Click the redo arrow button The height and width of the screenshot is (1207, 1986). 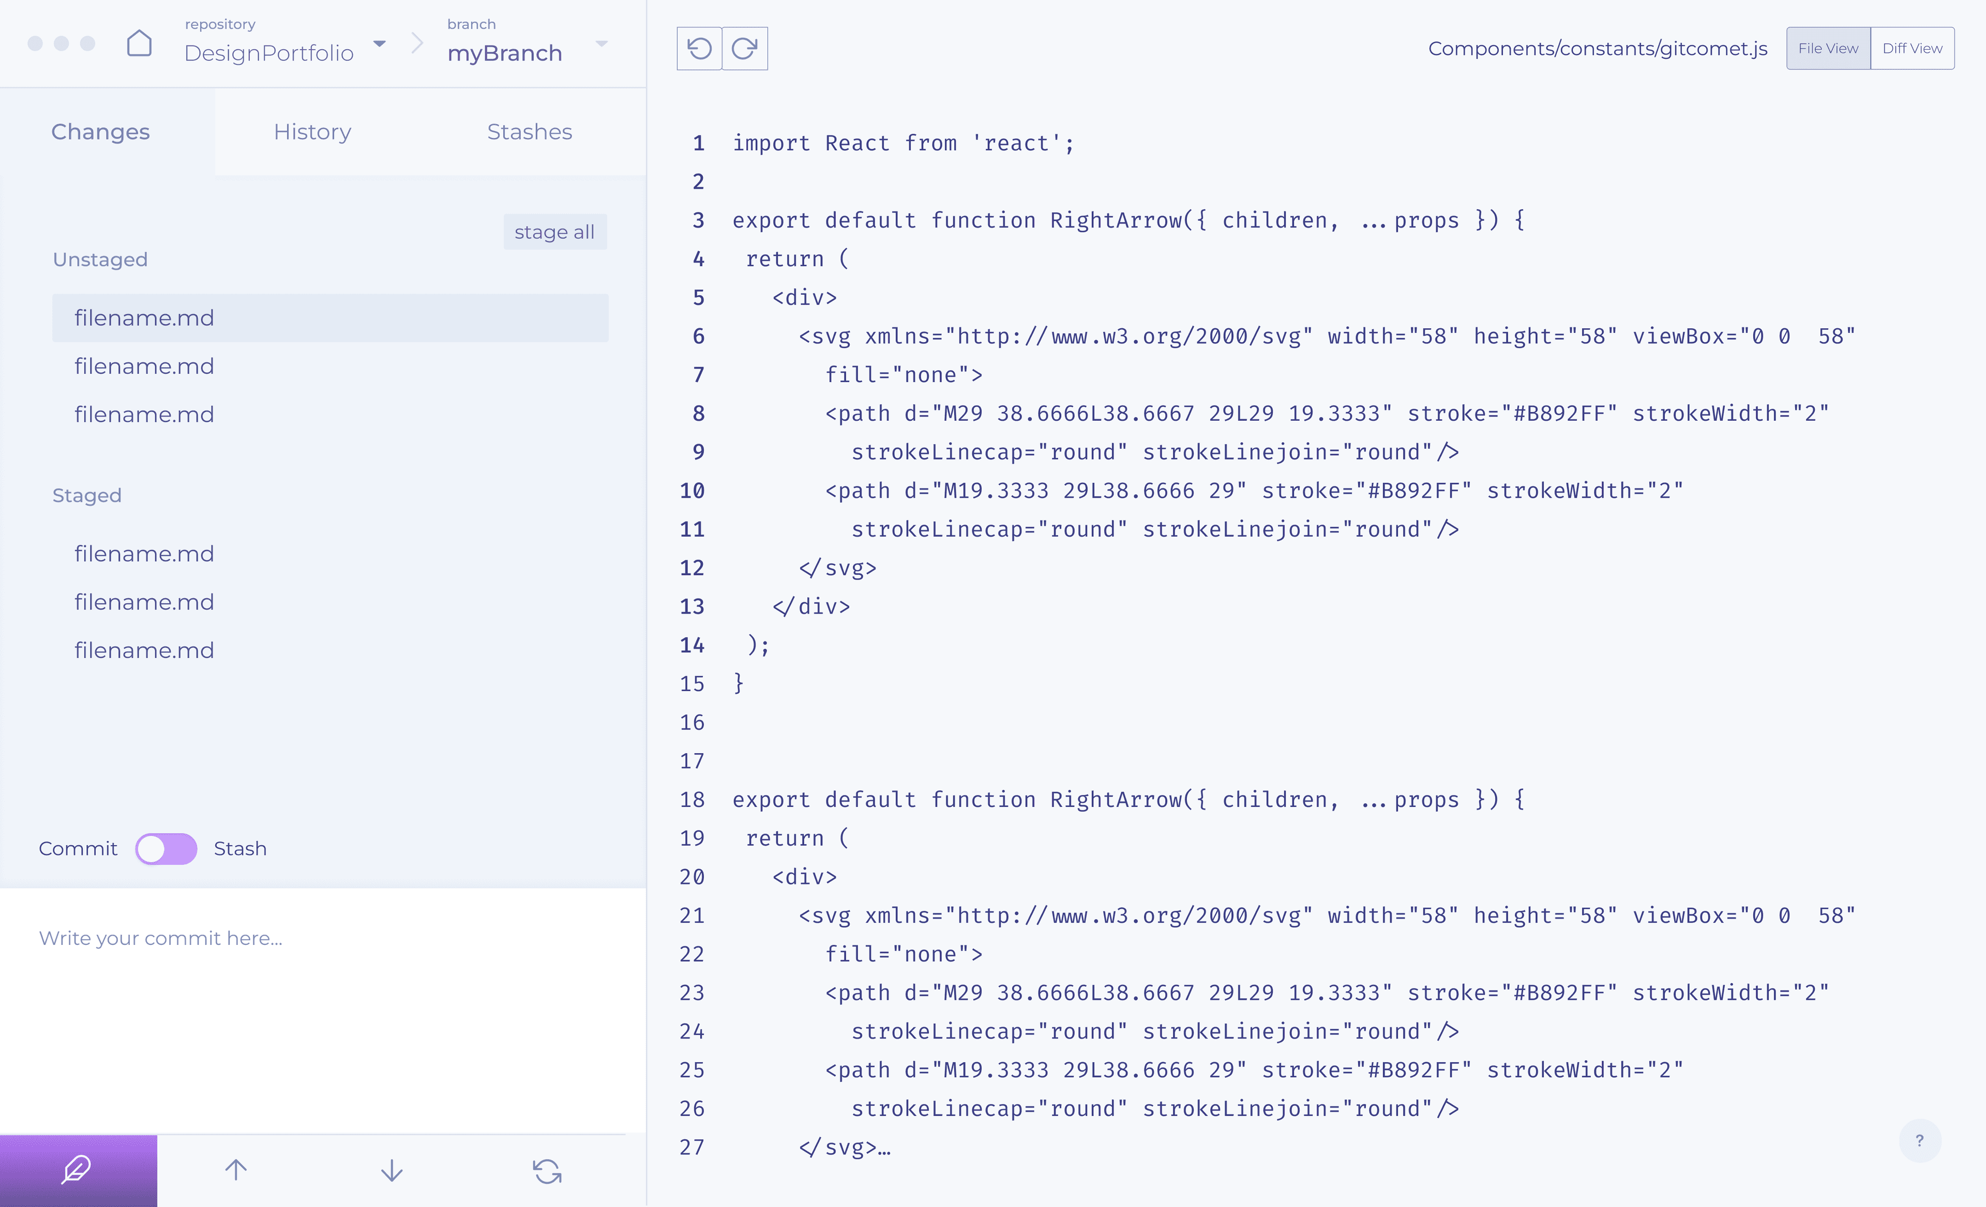(745, 49)
